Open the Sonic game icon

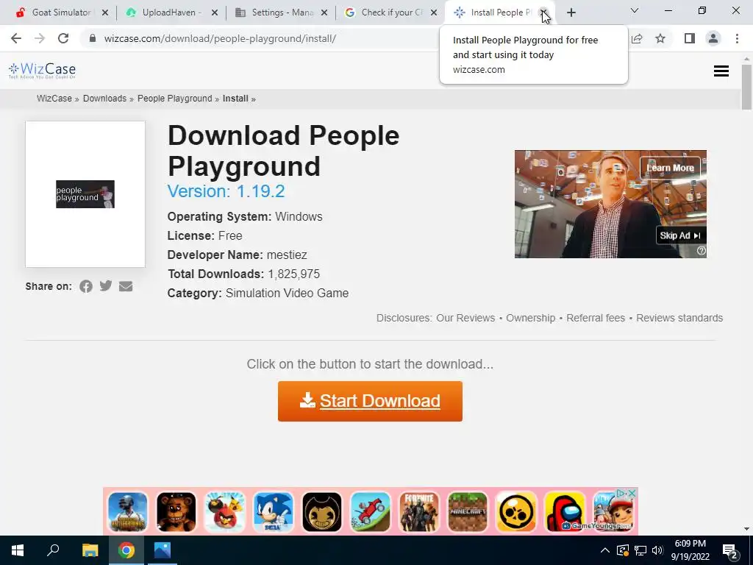[x=274, y=512]
